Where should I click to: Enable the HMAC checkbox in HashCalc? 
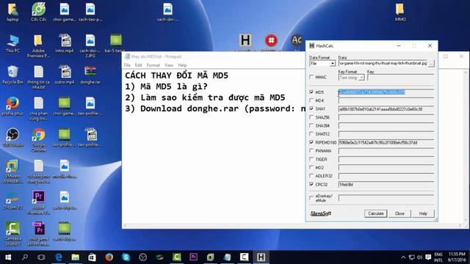pos(311,77)
